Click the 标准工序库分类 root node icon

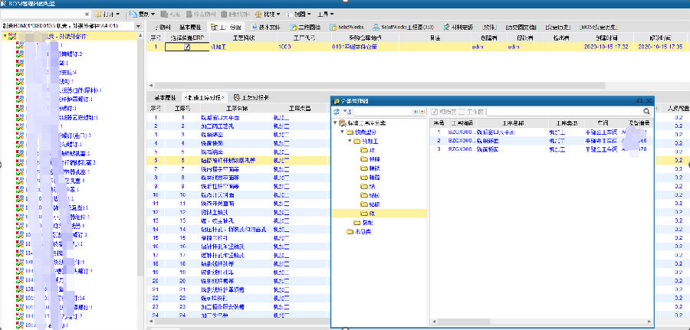pos(341,123)
